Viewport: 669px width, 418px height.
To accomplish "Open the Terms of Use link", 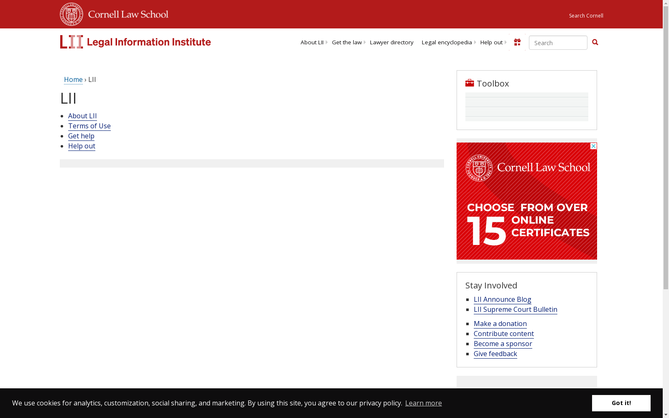I will (x=89, y=126).
